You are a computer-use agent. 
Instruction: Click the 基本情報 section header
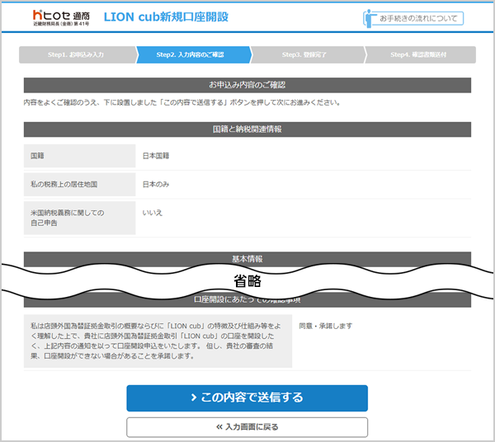[x=247, y=259]
